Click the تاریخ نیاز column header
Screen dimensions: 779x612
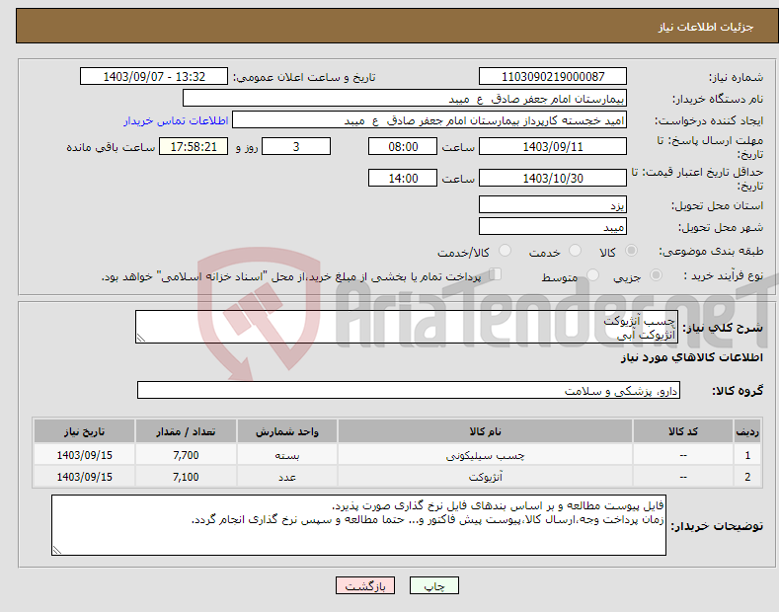click(85, 431)
